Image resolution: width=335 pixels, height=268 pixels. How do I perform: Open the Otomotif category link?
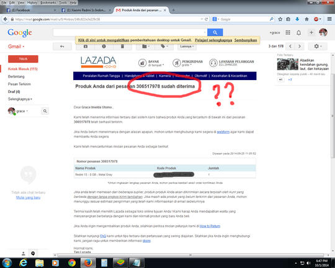coord(200,76)
